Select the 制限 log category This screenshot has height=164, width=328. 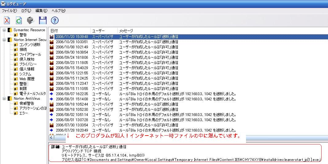point(23,88)
